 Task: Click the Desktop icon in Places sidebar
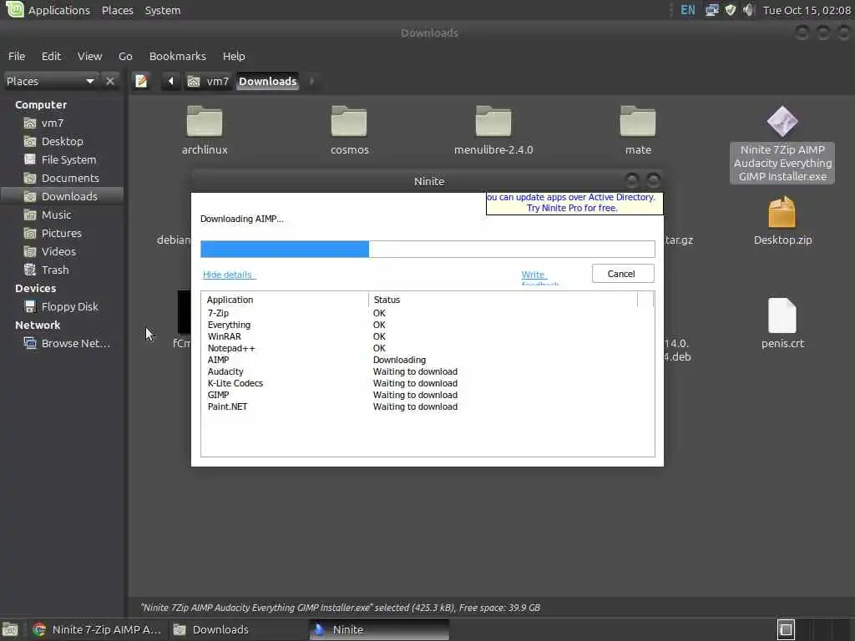pos(30,142)
